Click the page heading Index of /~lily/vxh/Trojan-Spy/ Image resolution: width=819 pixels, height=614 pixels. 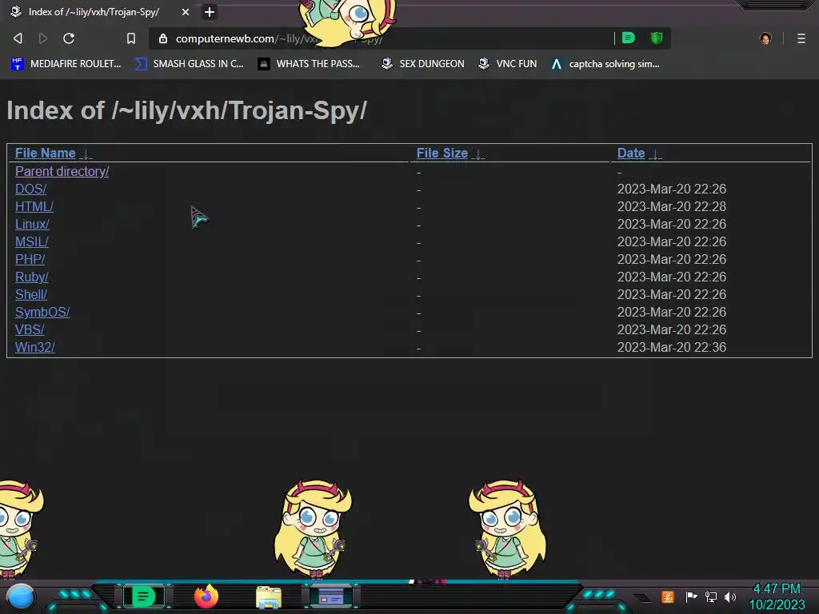click(x=187, y=110)
